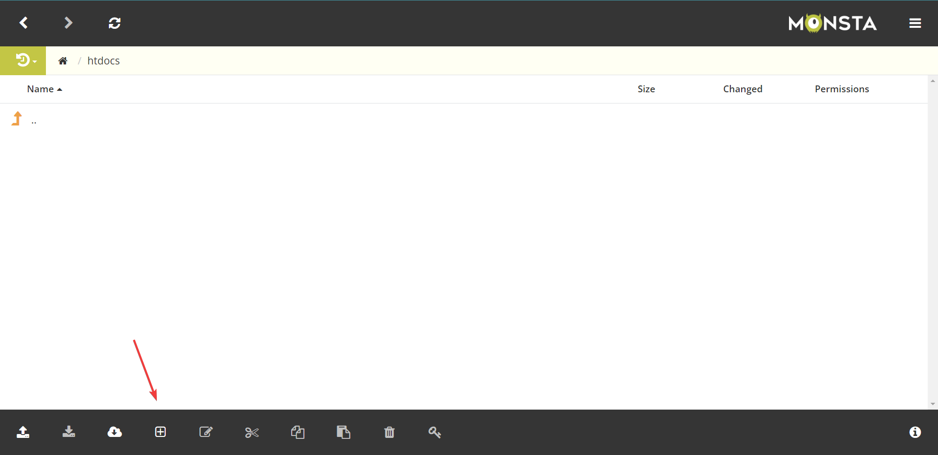This screenshot has height=455, width=938.
Task: Click the htdocs breadcrumb
Action: pyautogui.click(x=103, y=61)
